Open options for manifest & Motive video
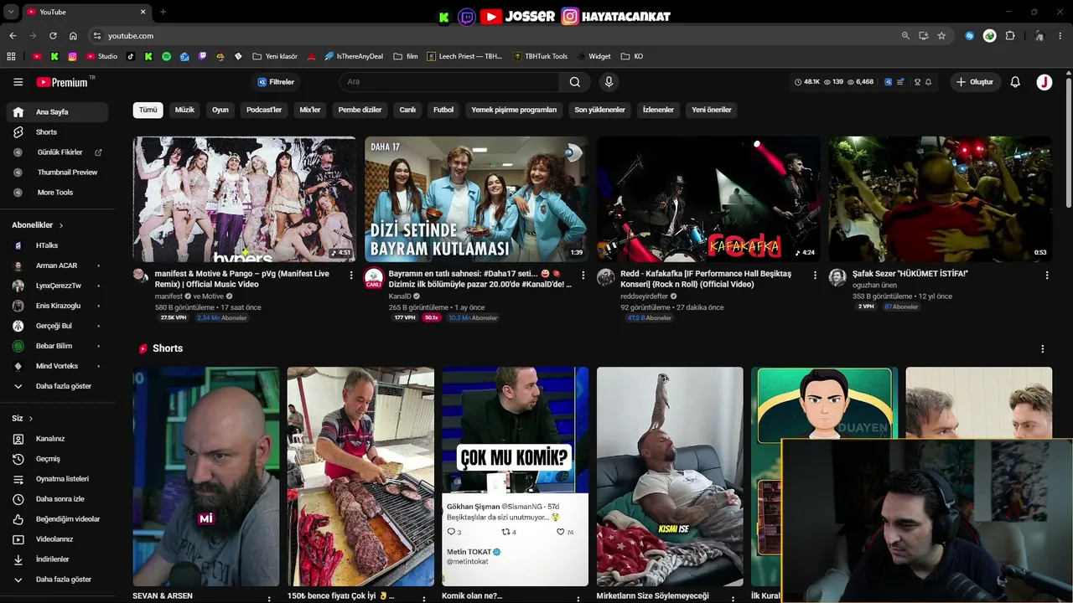This screenshot has width=1073, height=603. [x=351, y=275]
